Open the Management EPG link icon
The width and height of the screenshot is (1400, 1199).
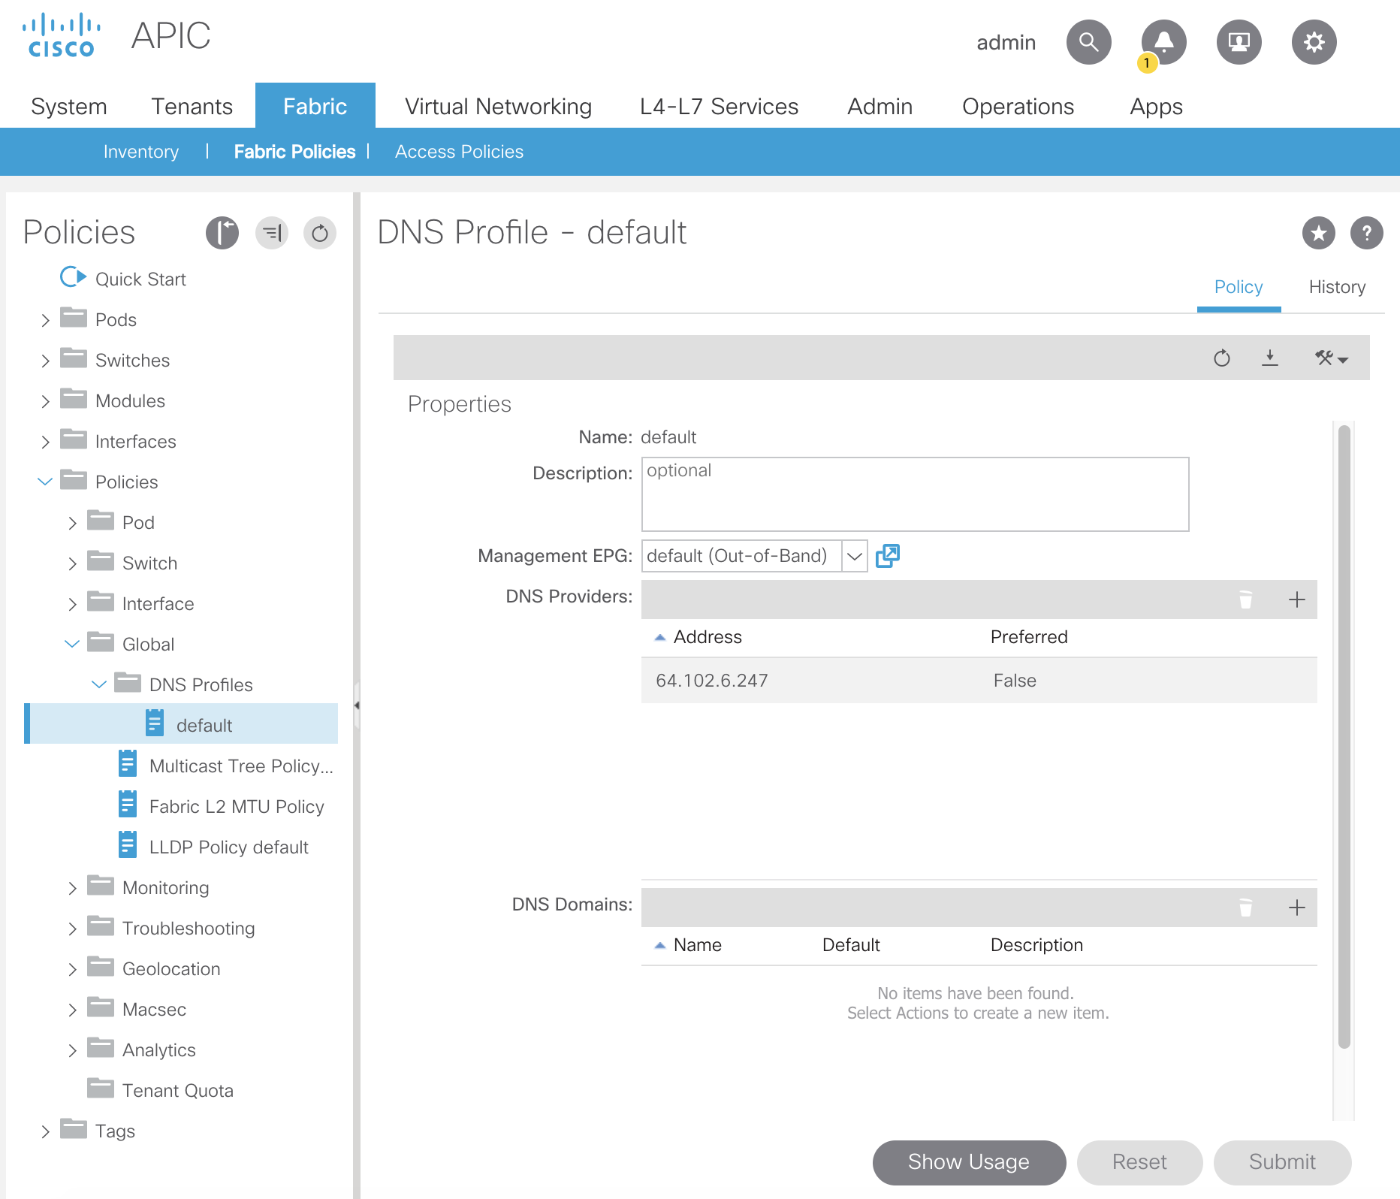pyautogui.click(x=887, y=556)
